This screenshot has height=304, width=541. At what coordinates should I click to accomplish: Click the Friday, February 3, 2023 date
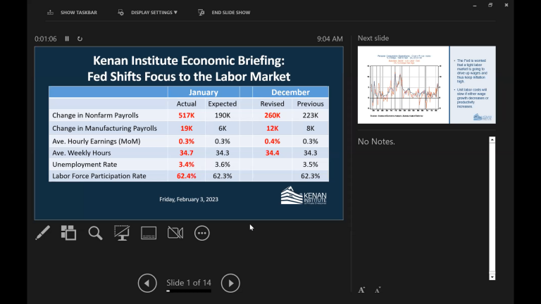(189, 199)
